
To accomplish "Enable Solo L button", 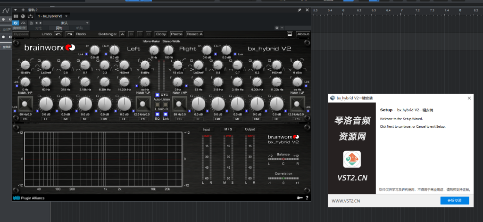I will [x=158, y=104].
